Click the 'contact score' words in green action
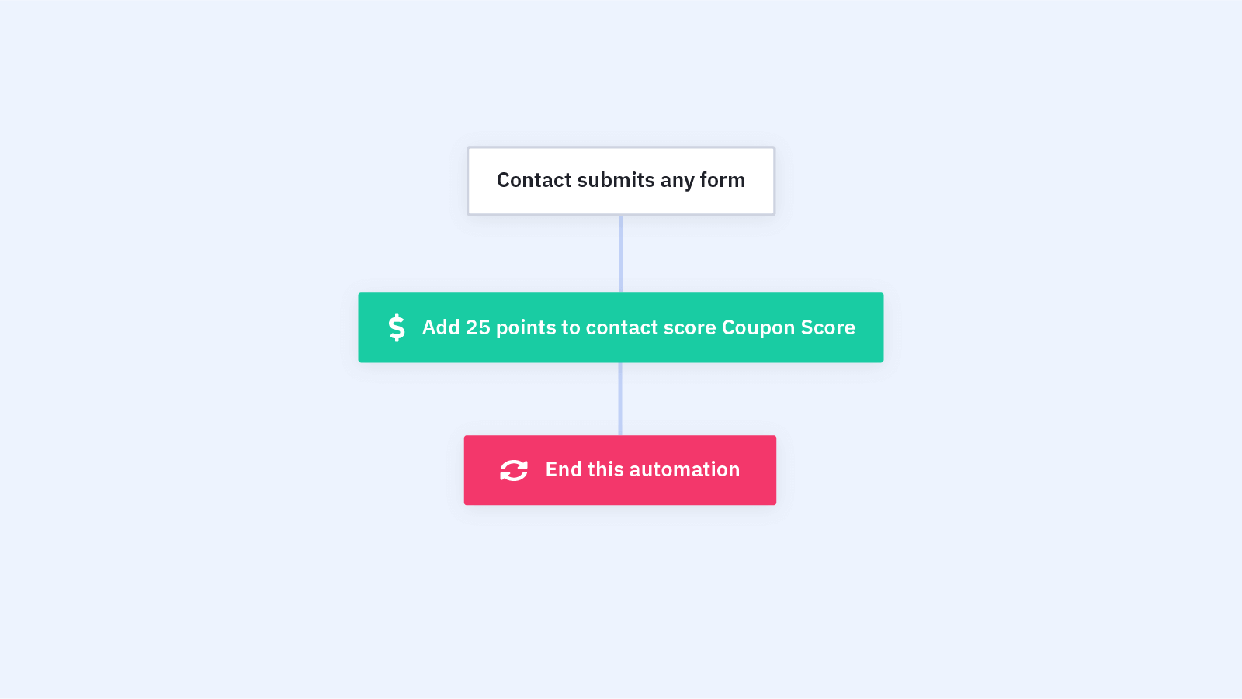This screenshot has width=1242, height=699. (650, 328)
